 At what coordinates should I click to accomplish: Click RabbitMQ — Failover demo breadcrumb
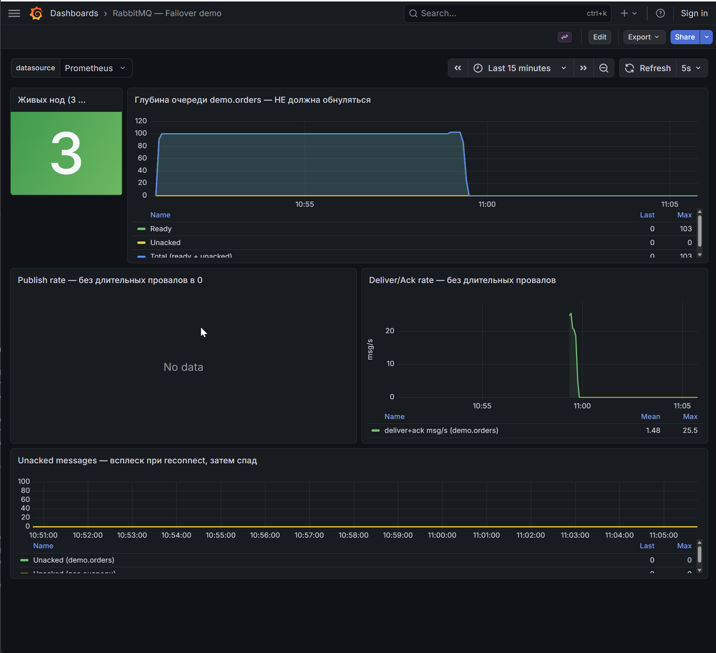(167, 13)
